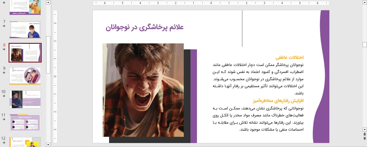Viewport: 367px width, 147px height.
Task: Select slide 11 thumbnail
Action: 25,123
